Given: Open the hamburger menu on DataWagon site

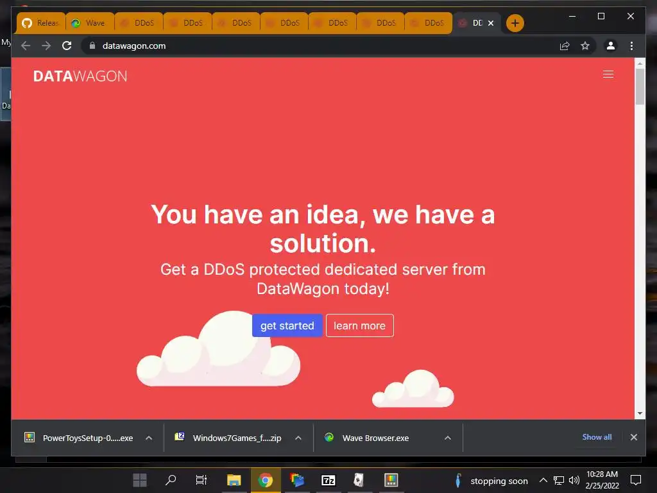Looking at the screenshot, I should pos(608,74).
